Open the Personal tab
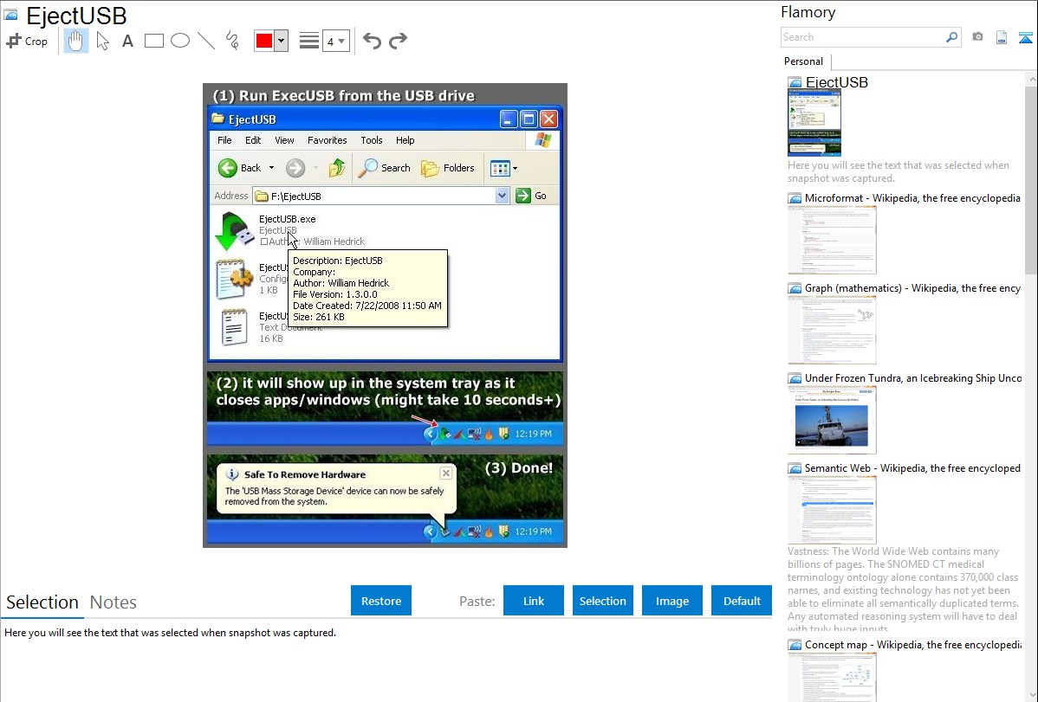1038x702 pixels. (x=804, y=61)
